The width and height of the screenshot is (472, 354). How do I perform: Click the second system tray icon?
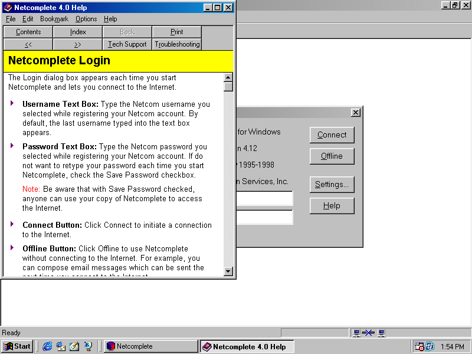point(430,346)
